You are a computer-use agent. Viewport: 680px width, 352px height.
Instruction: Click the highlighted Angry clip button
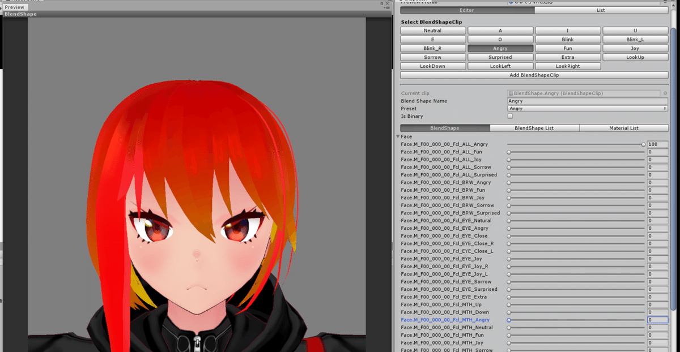(x=500, y=49)
